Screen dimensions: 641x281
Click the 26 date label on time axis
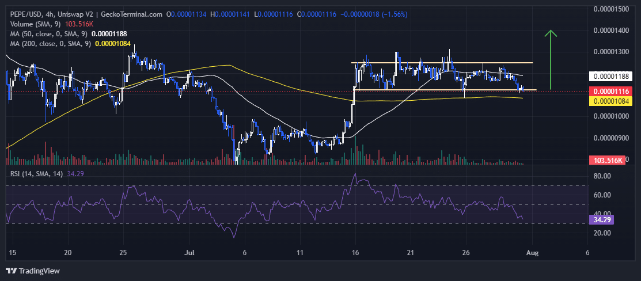pos(465,253)
